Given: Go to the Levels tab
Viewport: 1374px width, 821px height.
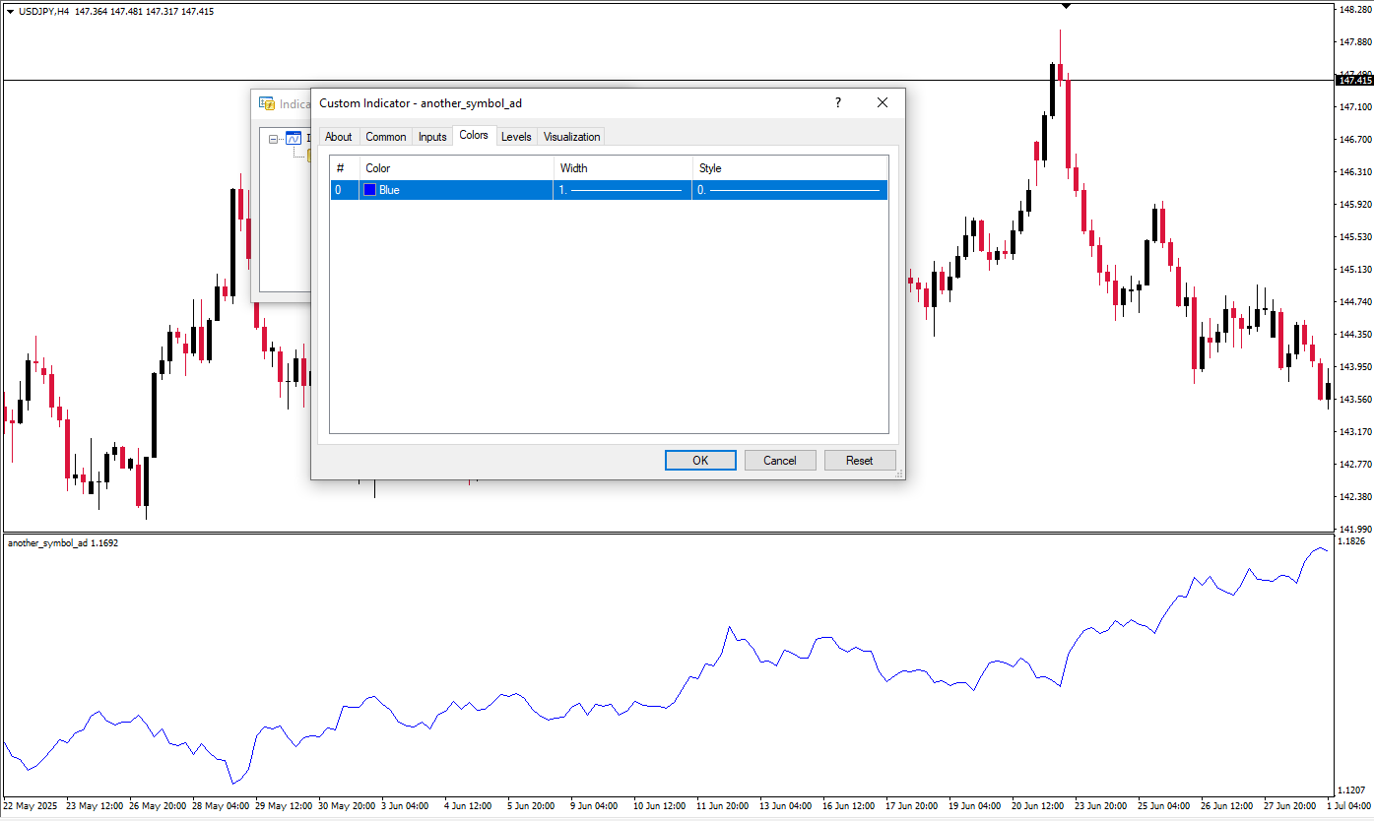Looking at the screenshot, I should [x=516, y=137].
